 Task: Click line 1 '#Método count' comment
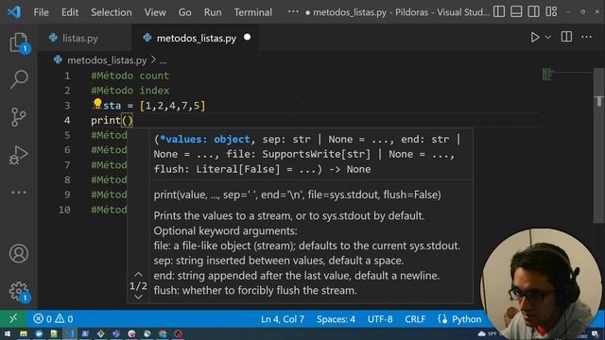point(130,76)
